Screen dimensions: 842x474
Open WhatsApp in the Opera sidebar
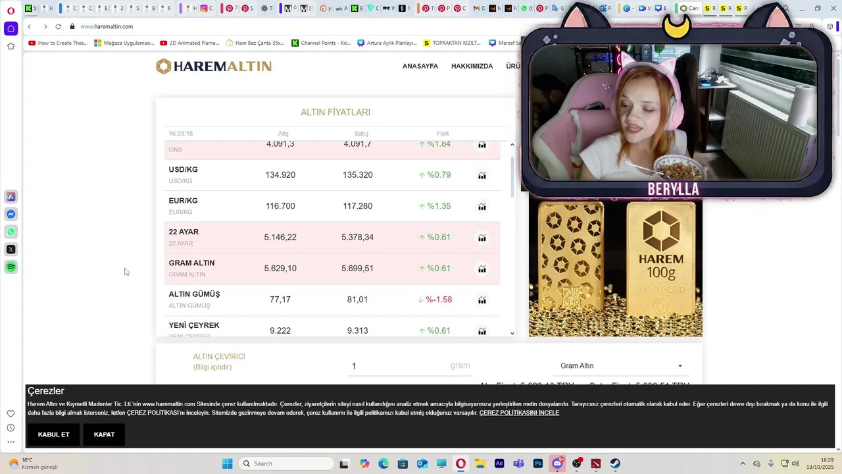(x=11, y=232)
